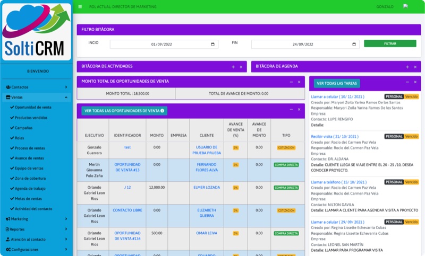Open Zona de cobertura menu item
The image size is (425, 256).
click(x=28, y=179)
